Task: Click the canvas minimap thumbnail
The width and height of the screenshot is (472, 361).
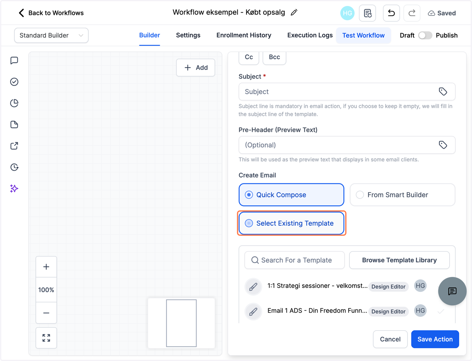Action: tap(181, 323)
